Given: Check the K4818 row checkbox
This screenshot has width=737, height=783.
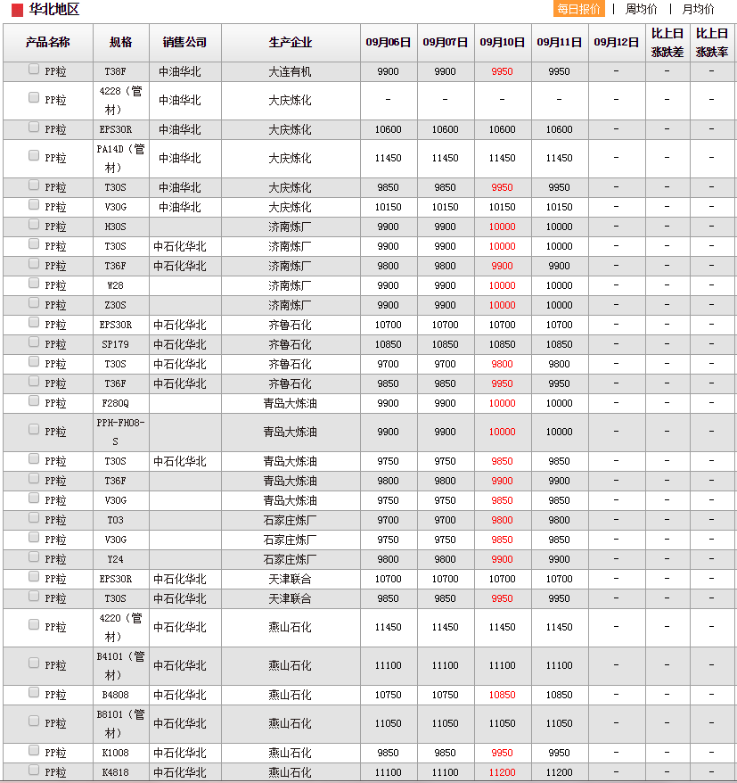Looking at the screenshot, I should pos(34,770).
